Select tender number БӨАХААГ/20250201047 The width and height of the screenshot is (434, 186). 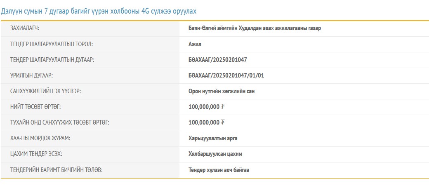pos(217,60)
